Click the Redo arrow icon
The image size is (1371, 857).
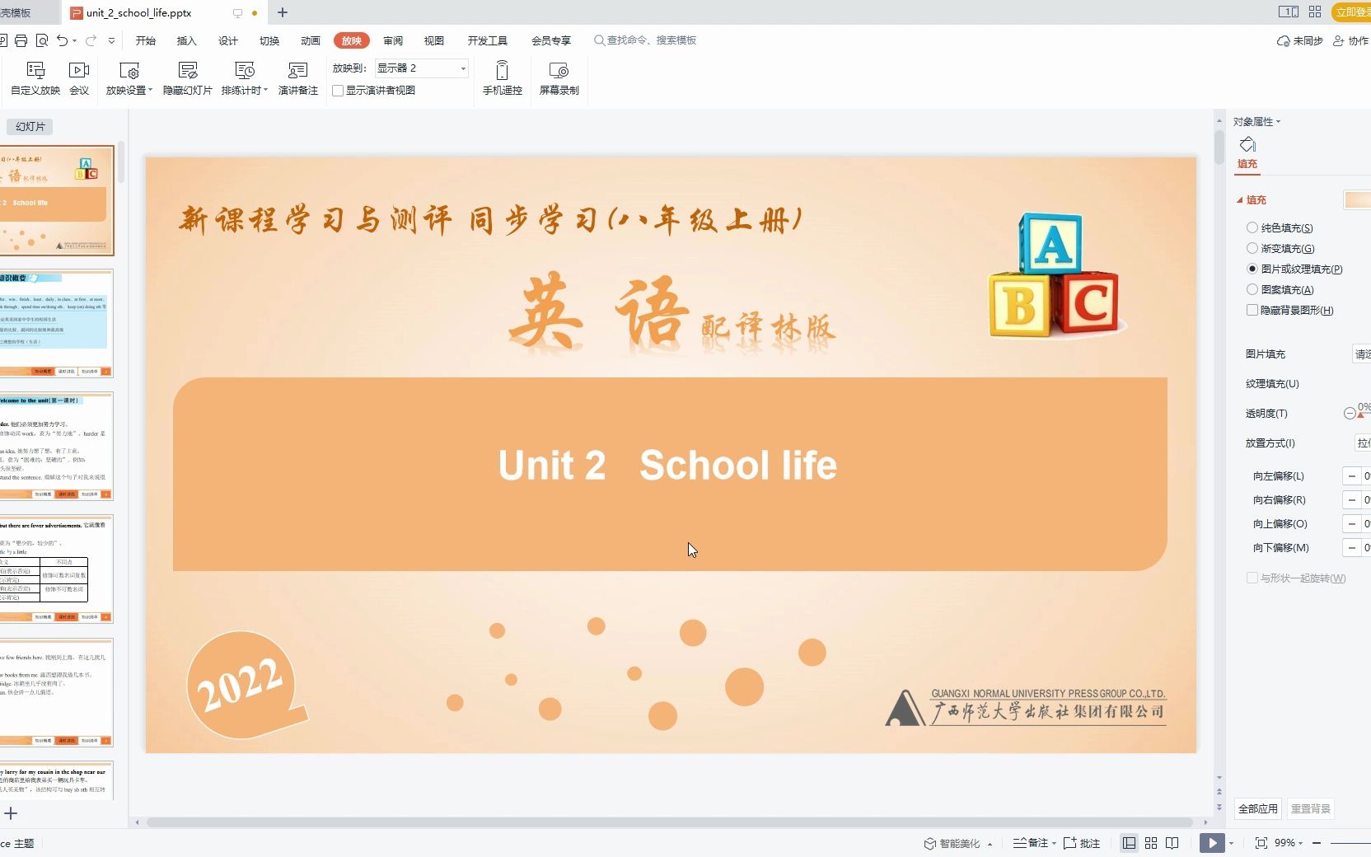(x=91, y=40)
